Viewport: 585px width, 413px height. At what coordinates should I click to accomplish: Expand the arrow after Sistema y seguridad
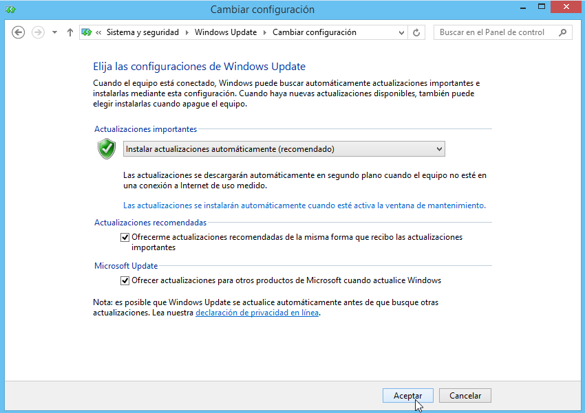187,32
